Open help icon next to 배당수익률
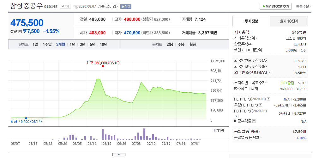Image resolution: width=313 pixels, height=158 pixels. [x=254, y=121]
